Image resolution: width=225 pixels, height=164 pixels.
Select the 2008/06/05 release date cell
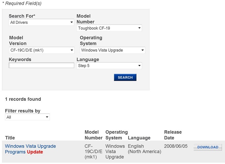[175, 146]
